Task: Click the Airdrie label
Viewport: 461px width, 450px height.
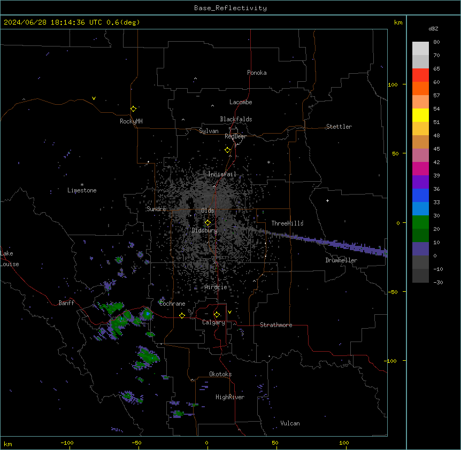Action: coord(216,287)
